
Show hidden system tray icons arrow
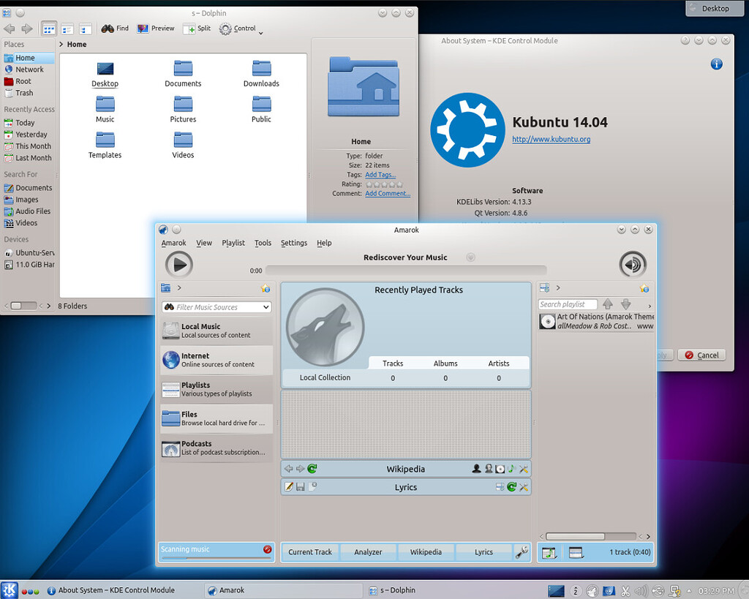[689, 591]
